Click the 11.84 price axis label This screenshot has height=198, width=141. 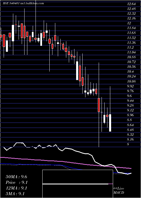point(131,28)
